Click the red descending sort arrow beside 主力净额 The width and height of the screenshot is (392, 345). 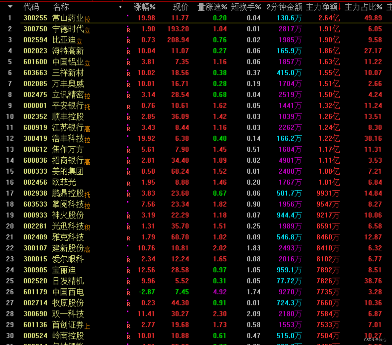pos(340,8)
